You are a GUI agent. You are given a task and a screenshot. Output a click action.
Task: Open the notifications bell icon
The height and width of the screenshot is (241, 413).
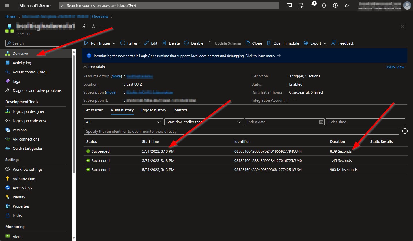pyautogui.click(x=312, y=5)
